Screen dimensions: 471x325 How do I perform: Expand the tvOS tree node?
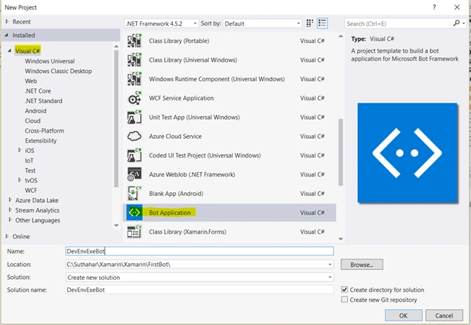[x=20, y=179]
